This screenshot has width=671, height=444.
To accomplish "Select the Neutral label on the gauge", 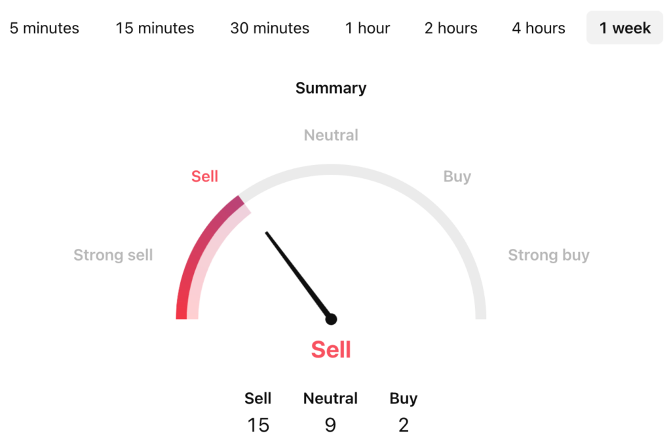I will click(330, 135).
